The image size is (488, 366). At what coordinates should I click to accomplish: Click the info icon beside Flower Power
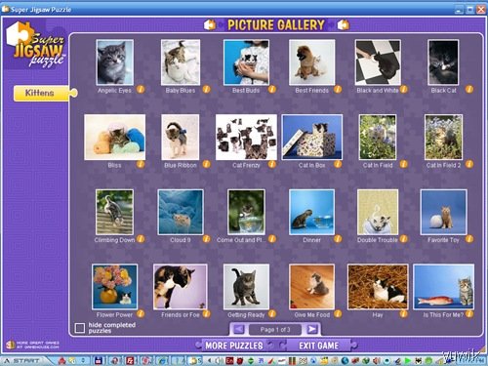tap(141, 313)
